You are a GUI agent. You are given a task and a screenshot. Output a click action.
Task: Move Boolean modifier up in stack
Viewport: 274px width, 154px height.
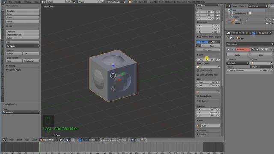(262, 50)
